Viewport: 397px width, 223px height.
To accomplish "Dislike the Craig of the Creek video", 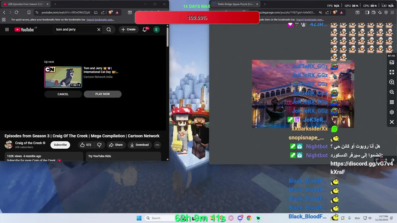I will 99,145.
